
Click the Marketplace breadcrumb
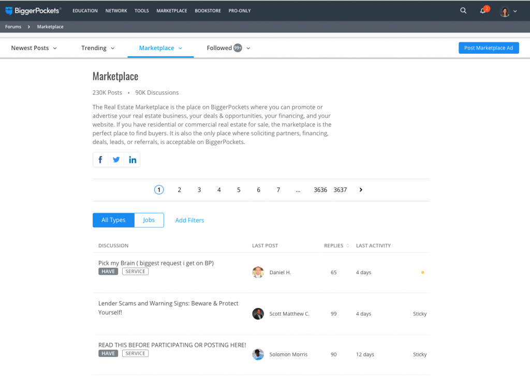pyautogui.click(x=50, y=27)
